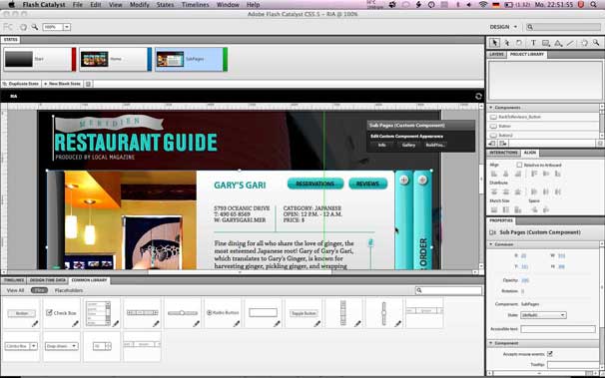
Task: Show View All in Common Library
Action: (15, 290)
